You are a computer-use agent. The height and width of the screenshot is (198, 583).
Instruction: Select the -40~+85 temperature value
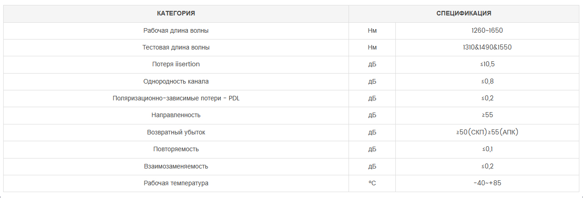click(487, 183)
